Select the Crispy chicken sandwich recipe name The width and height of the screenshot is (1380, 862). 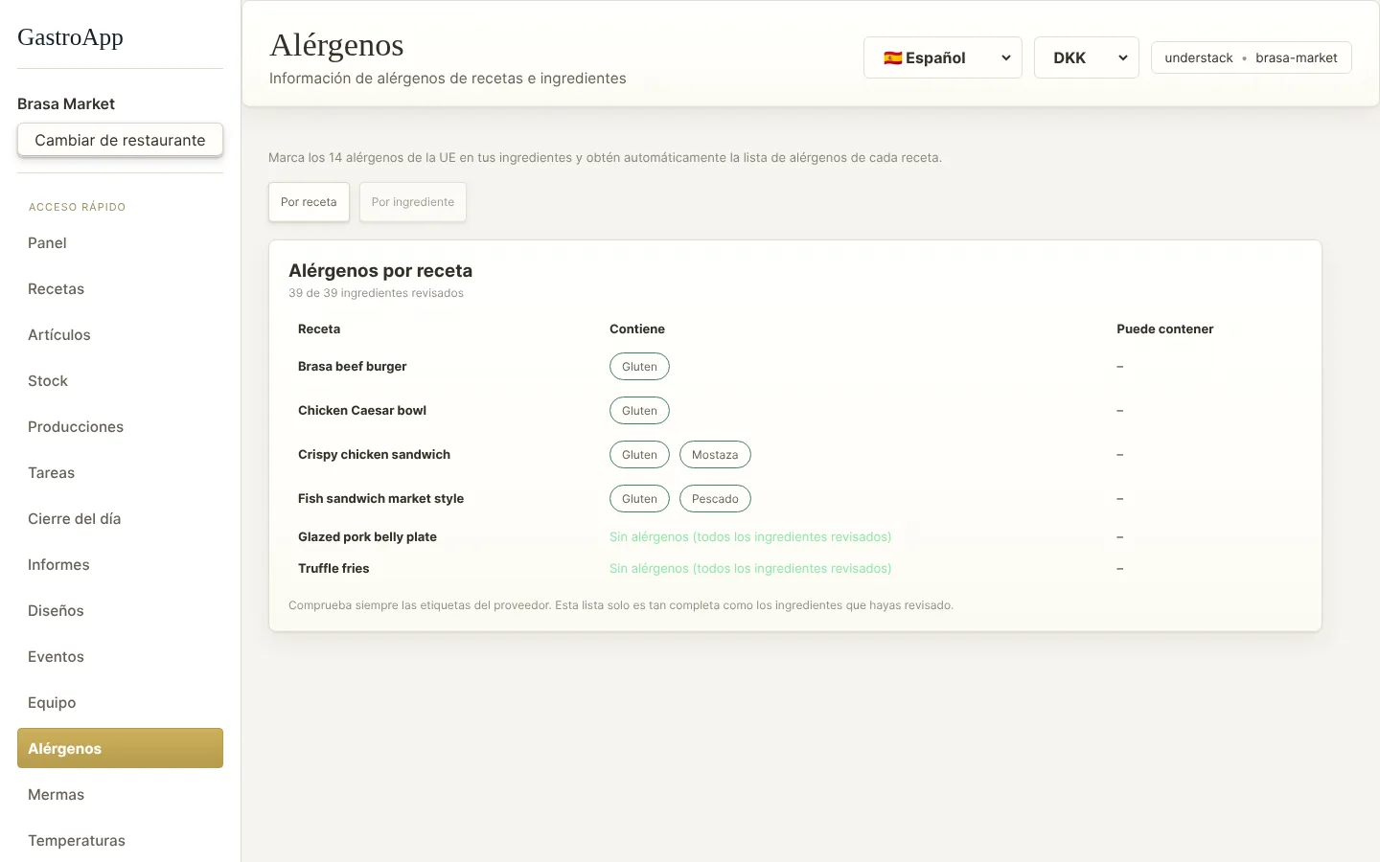point(374,455)
